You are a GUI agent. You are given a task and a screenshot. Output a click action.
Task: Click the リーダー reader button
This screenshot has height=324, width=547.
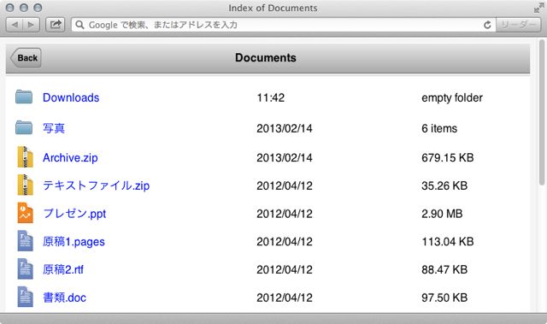tap(518, 25)
